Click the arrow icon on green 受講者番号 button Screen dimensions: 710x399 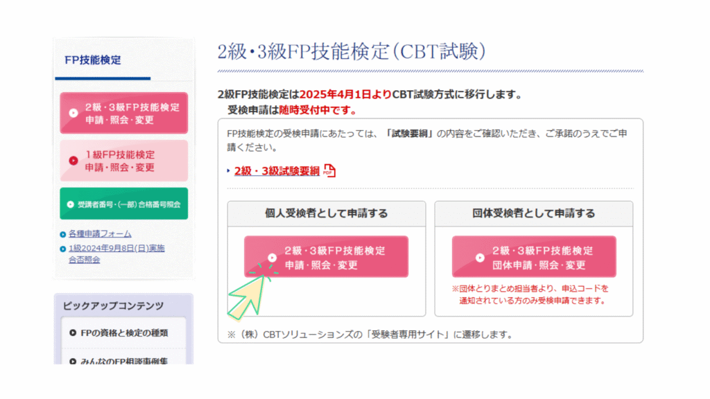click(71, 204)
